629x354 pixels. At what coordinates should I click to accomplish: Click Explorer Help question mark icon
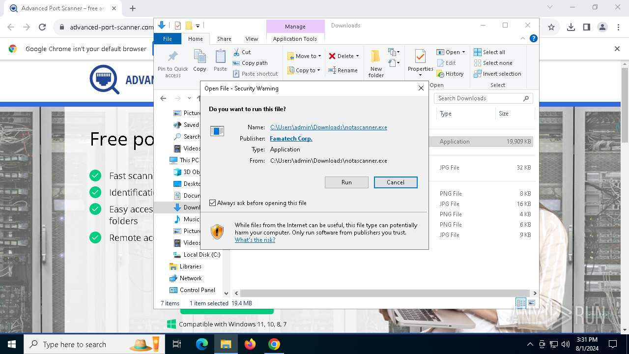click(x=533, y=38)
